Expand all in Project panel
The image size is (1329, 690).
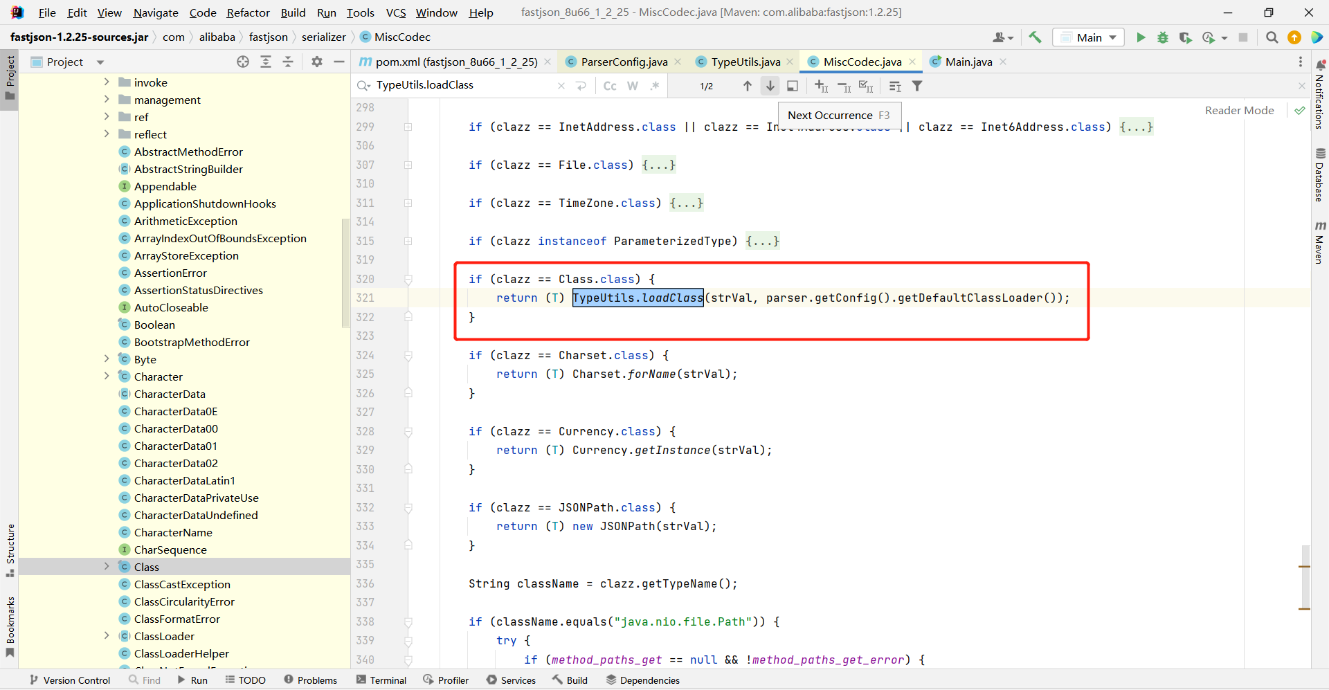click(x=266, y=62)
